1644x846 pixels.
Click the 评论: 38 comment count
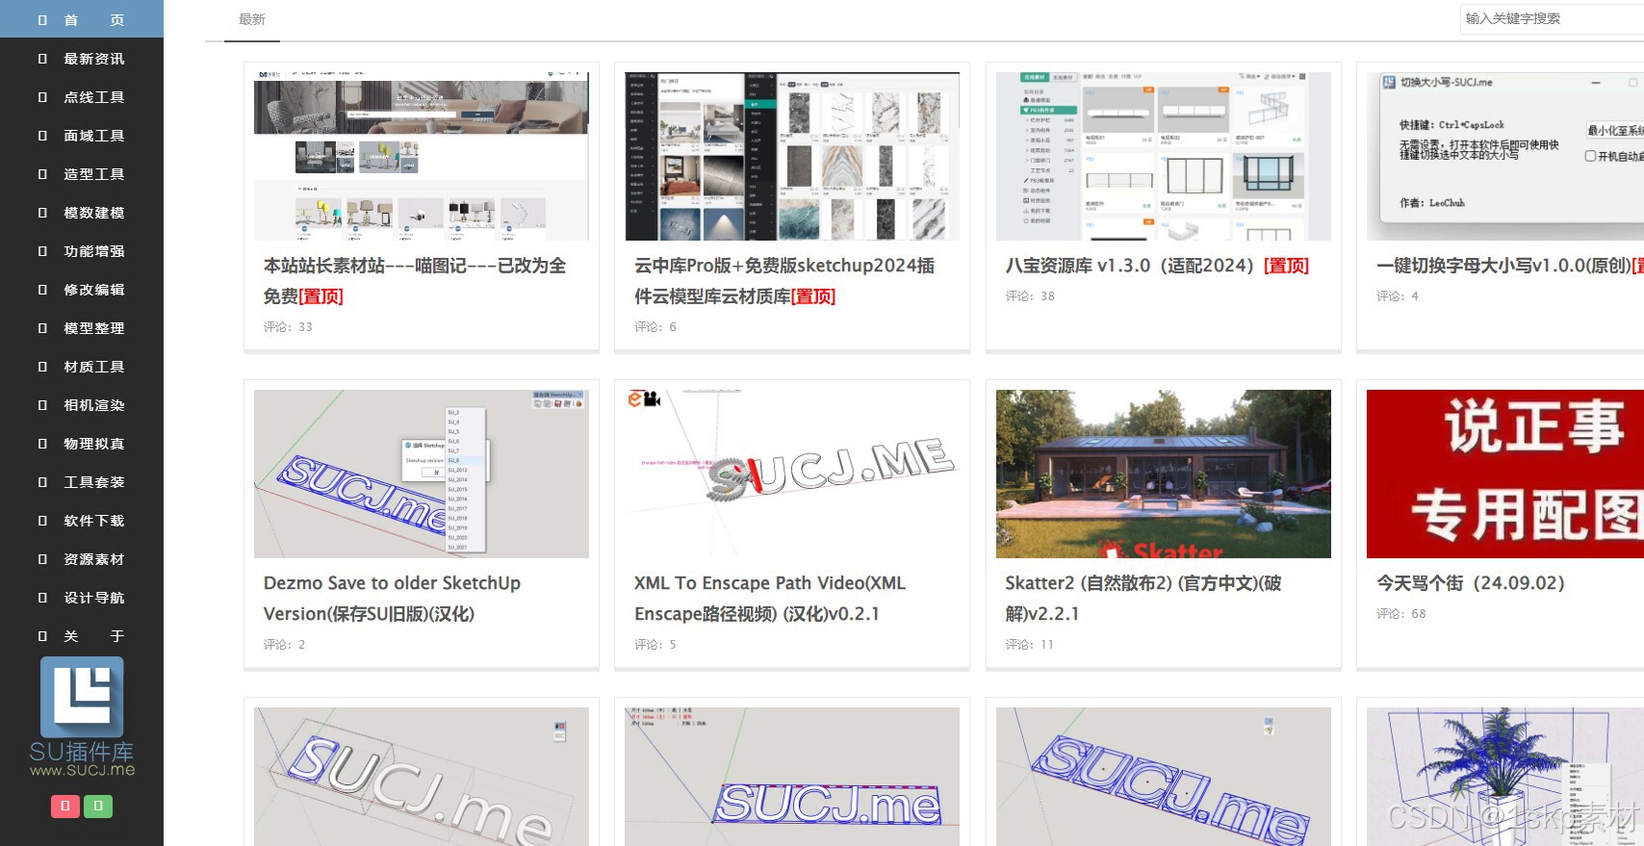pyautogui.click(x=1030, y=296)
